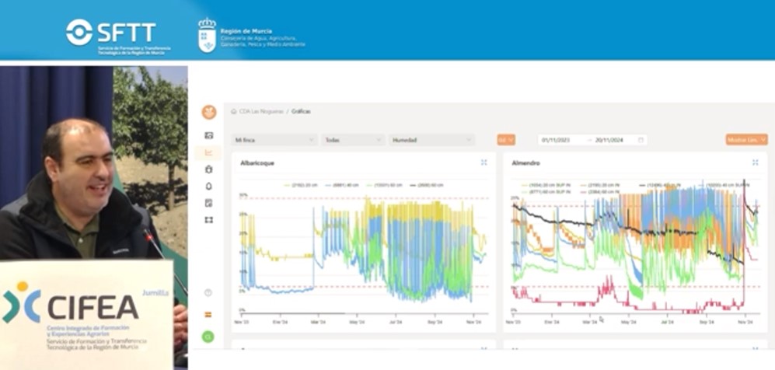This screenshot has width=775, height=370.
Task: Click the fullscreen frame icon in the sidebar
Action: (208, 220)
